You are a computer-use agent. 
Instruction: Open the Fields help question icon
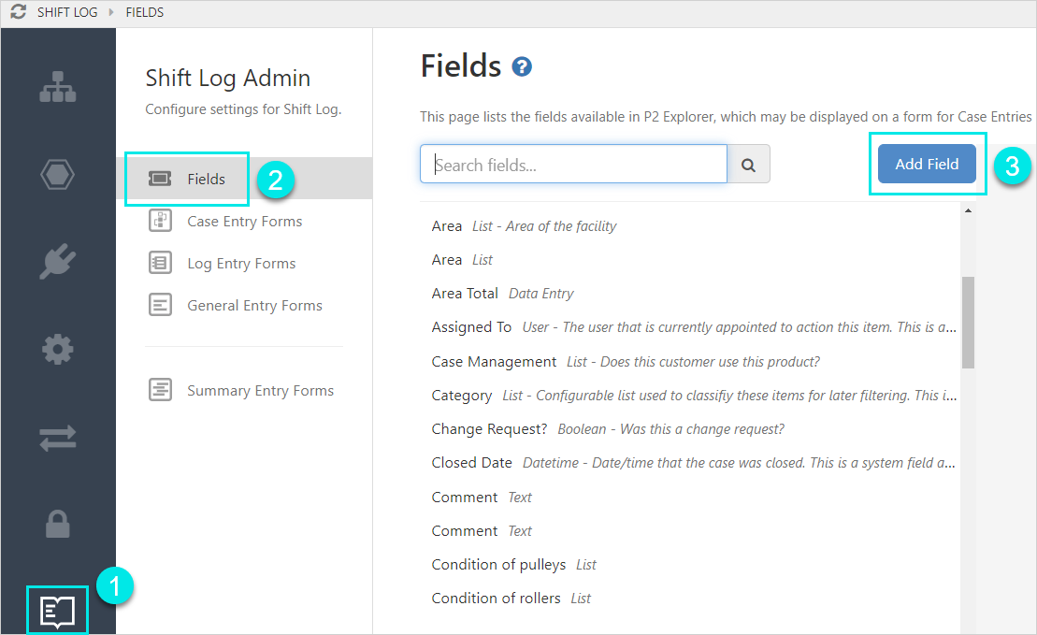pos(522,67)
